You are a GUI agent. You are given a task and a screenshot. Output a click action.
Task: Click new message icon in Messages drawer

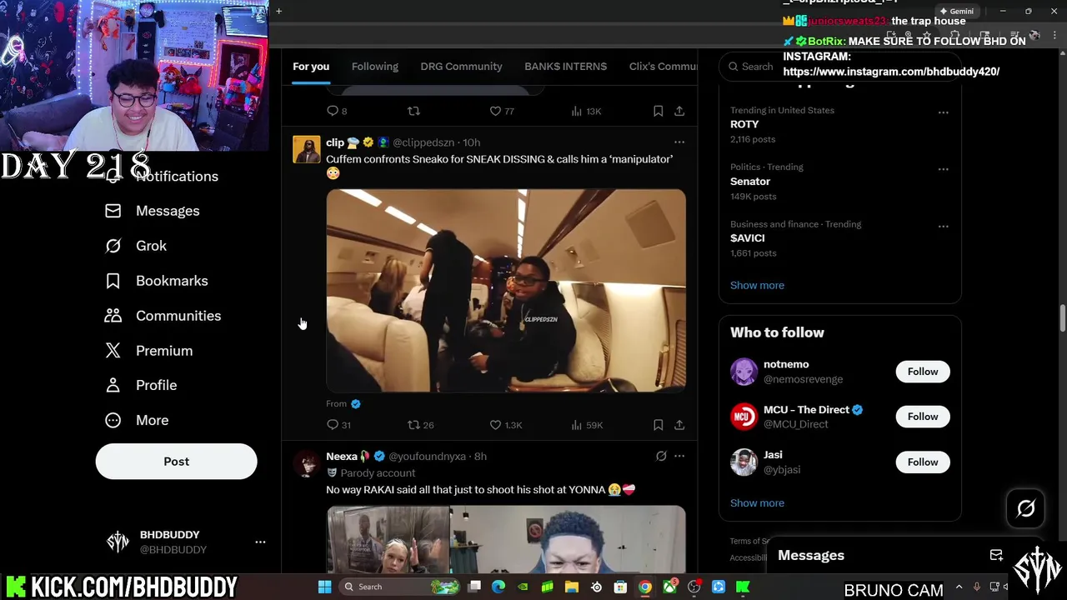click(x=996, y=555)
